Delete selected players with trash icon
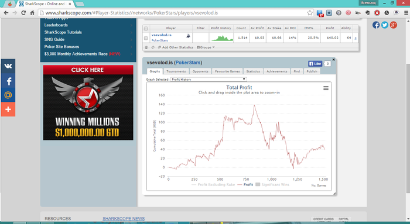Viewport: 410px width, 224px height. [146, 47]
